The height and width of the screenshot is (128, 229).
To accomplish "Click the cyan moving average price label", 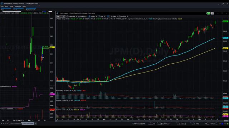I will pos(225,38).
